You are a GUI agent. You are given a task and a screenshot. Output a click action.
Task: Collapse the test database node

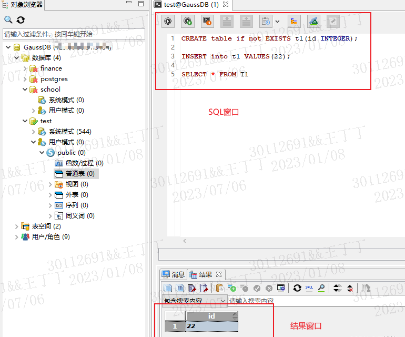tap(25, 121)
